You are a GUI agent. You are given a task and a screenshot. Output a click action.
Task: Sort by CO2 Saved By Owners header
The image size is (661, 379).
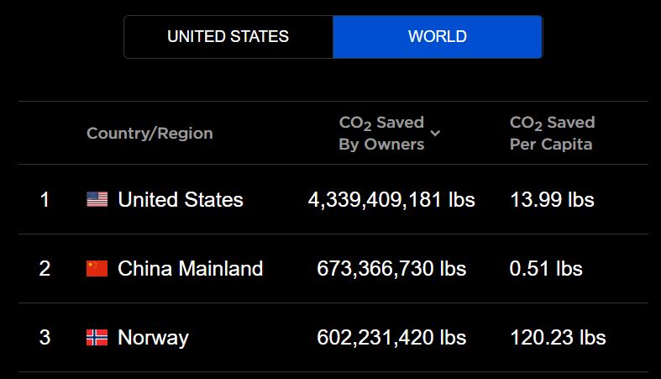coord(381,134)
